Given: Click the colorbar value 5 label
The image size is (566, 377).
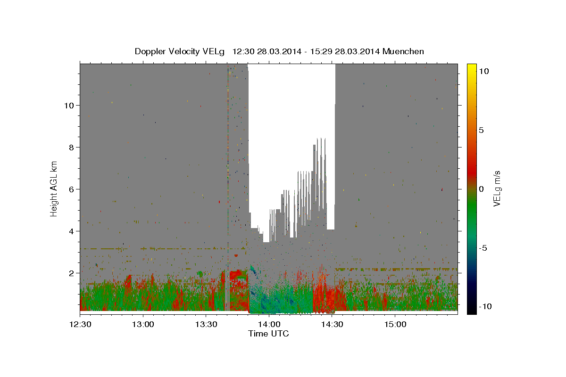Looking at the screenshot, I should (482, 130).
